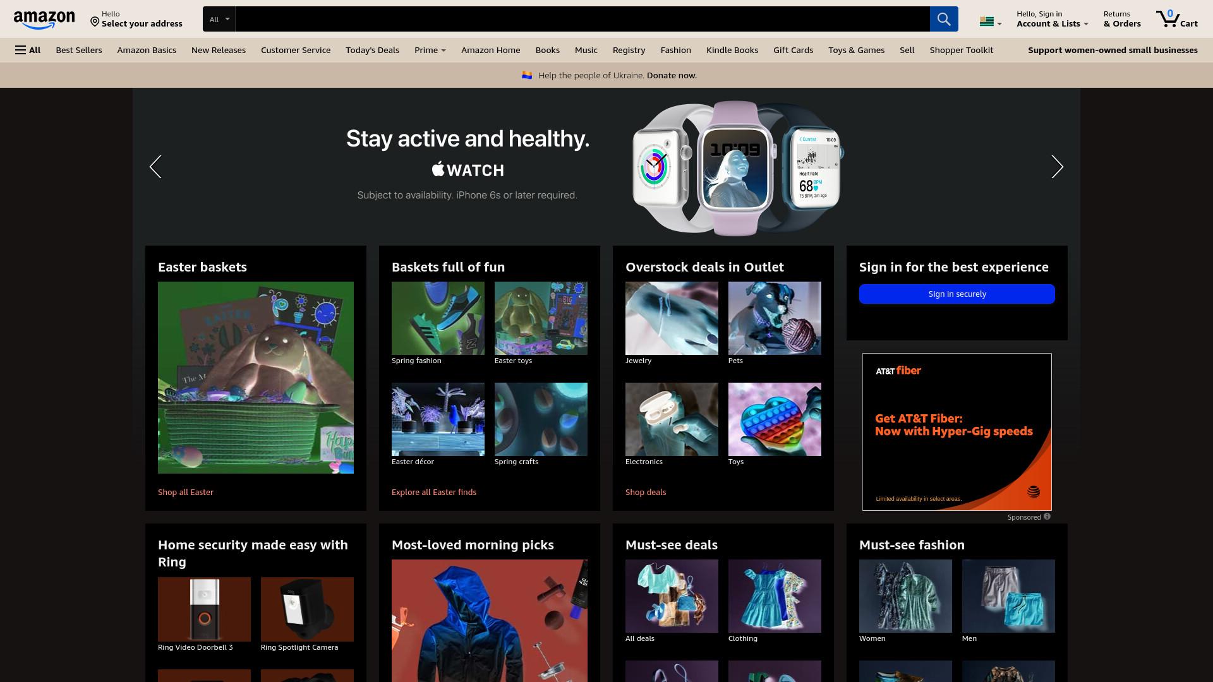The height and width of the screenshot is (682, 1213).
Task: Open Toys outlet thumbnail
Action: 775,419
